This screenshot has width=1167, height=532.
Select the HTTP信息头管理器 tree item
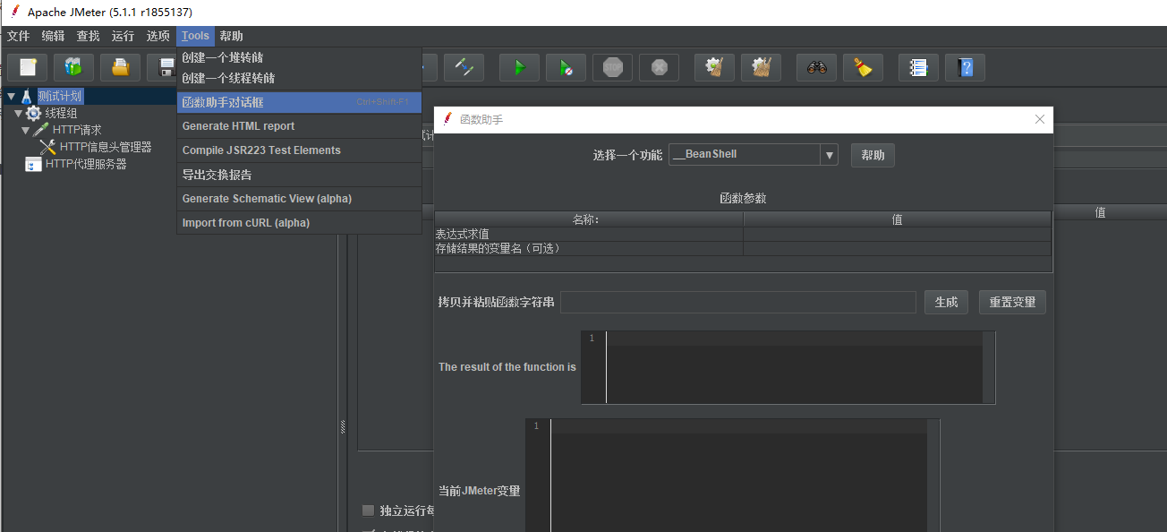[106, 147]
